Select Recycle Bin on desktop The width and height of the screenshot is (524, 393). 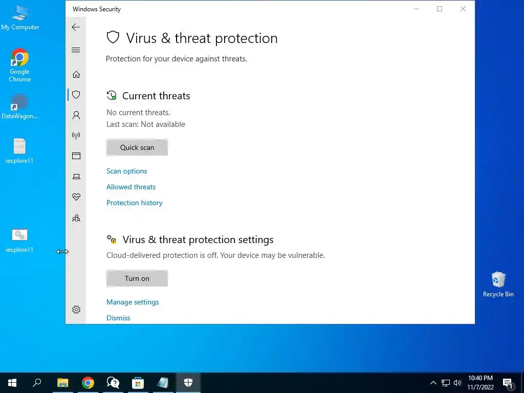click(x=498, y=285)
